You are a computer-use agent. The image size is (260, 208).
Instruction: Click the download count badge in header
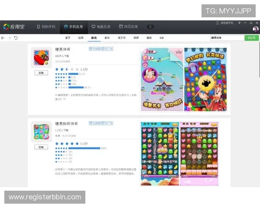tap(150, 27)
